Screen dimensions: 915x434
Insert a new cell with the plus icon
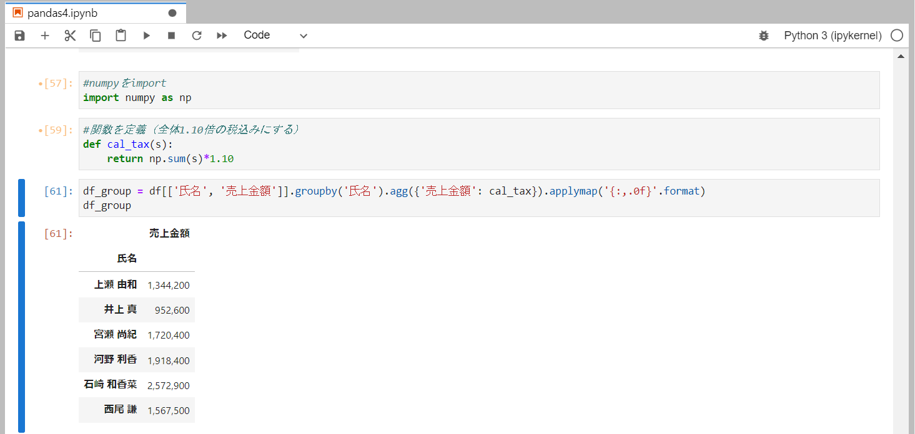pyautogui.click(x=45, y=36)
